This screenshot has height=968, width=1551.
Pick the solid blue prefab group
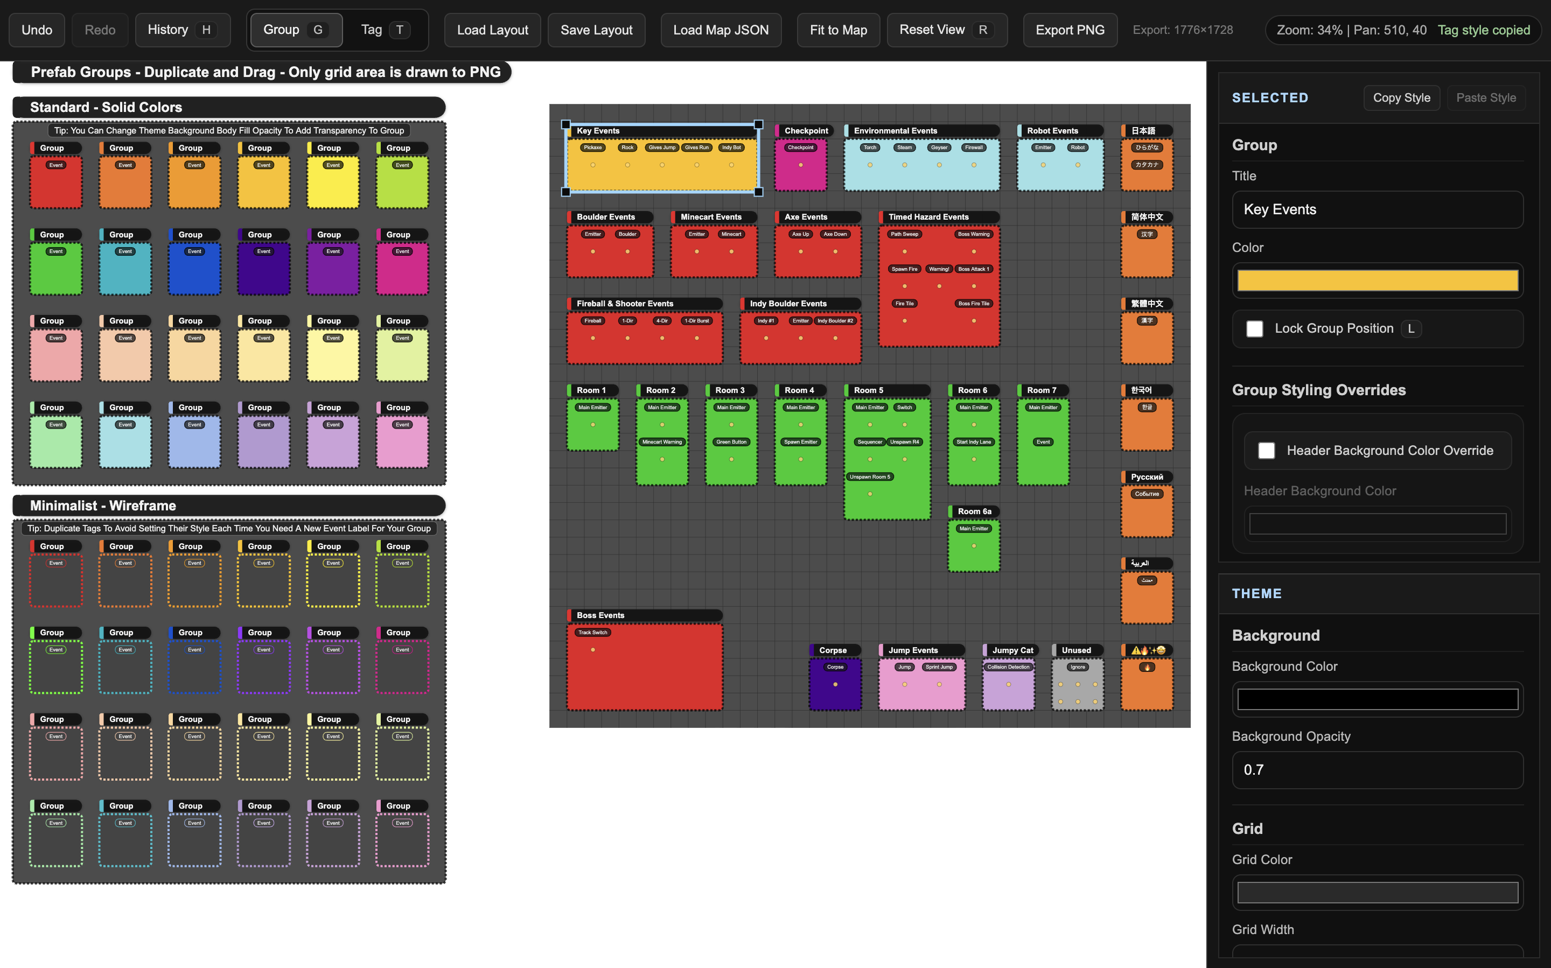[x=194, y=269]
